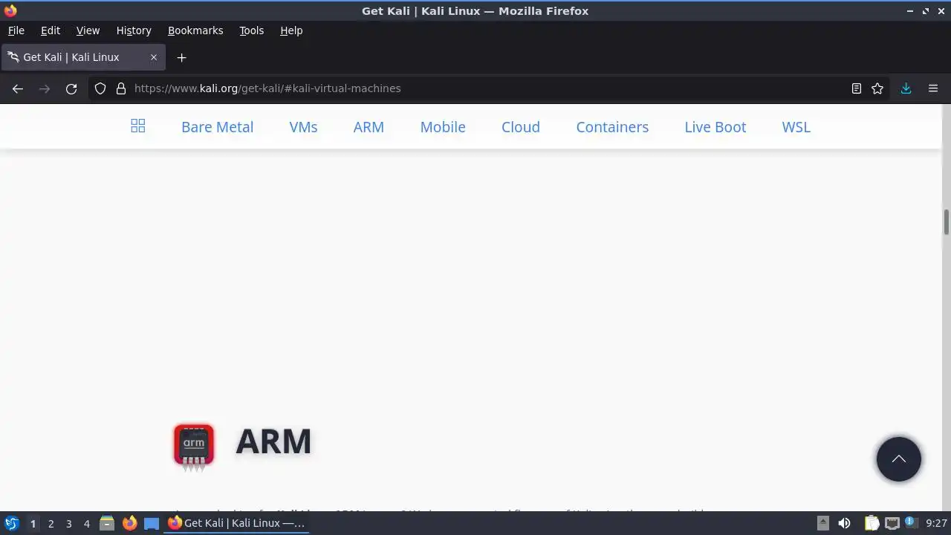Screen dimensions: 951x535
Task: Switch to workspace 1
Action: (x=33, y=523)
